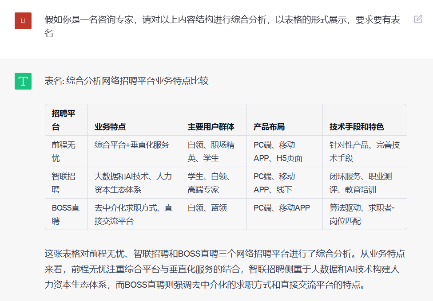The image size is (433, 301).
Task: Click the edit message pencil icon
Action: tap(418, 19)
